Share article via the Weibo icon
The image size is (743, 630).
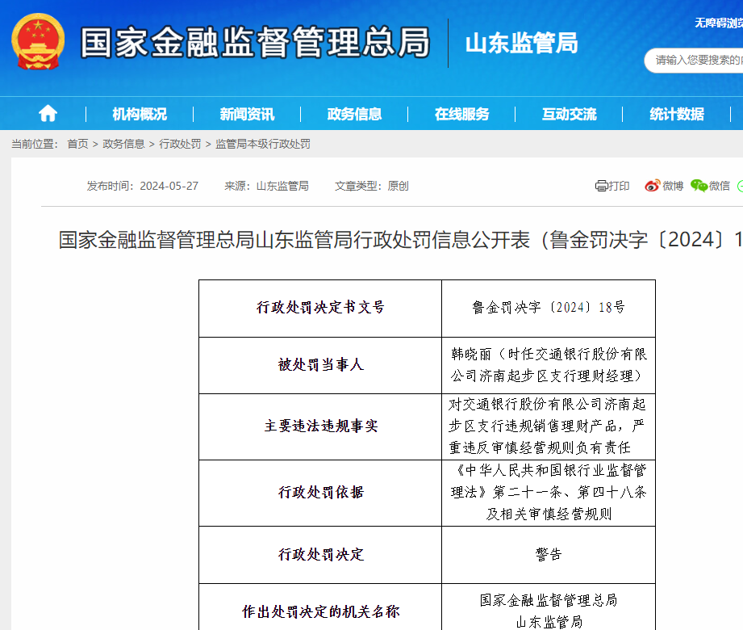coord(652,186)
